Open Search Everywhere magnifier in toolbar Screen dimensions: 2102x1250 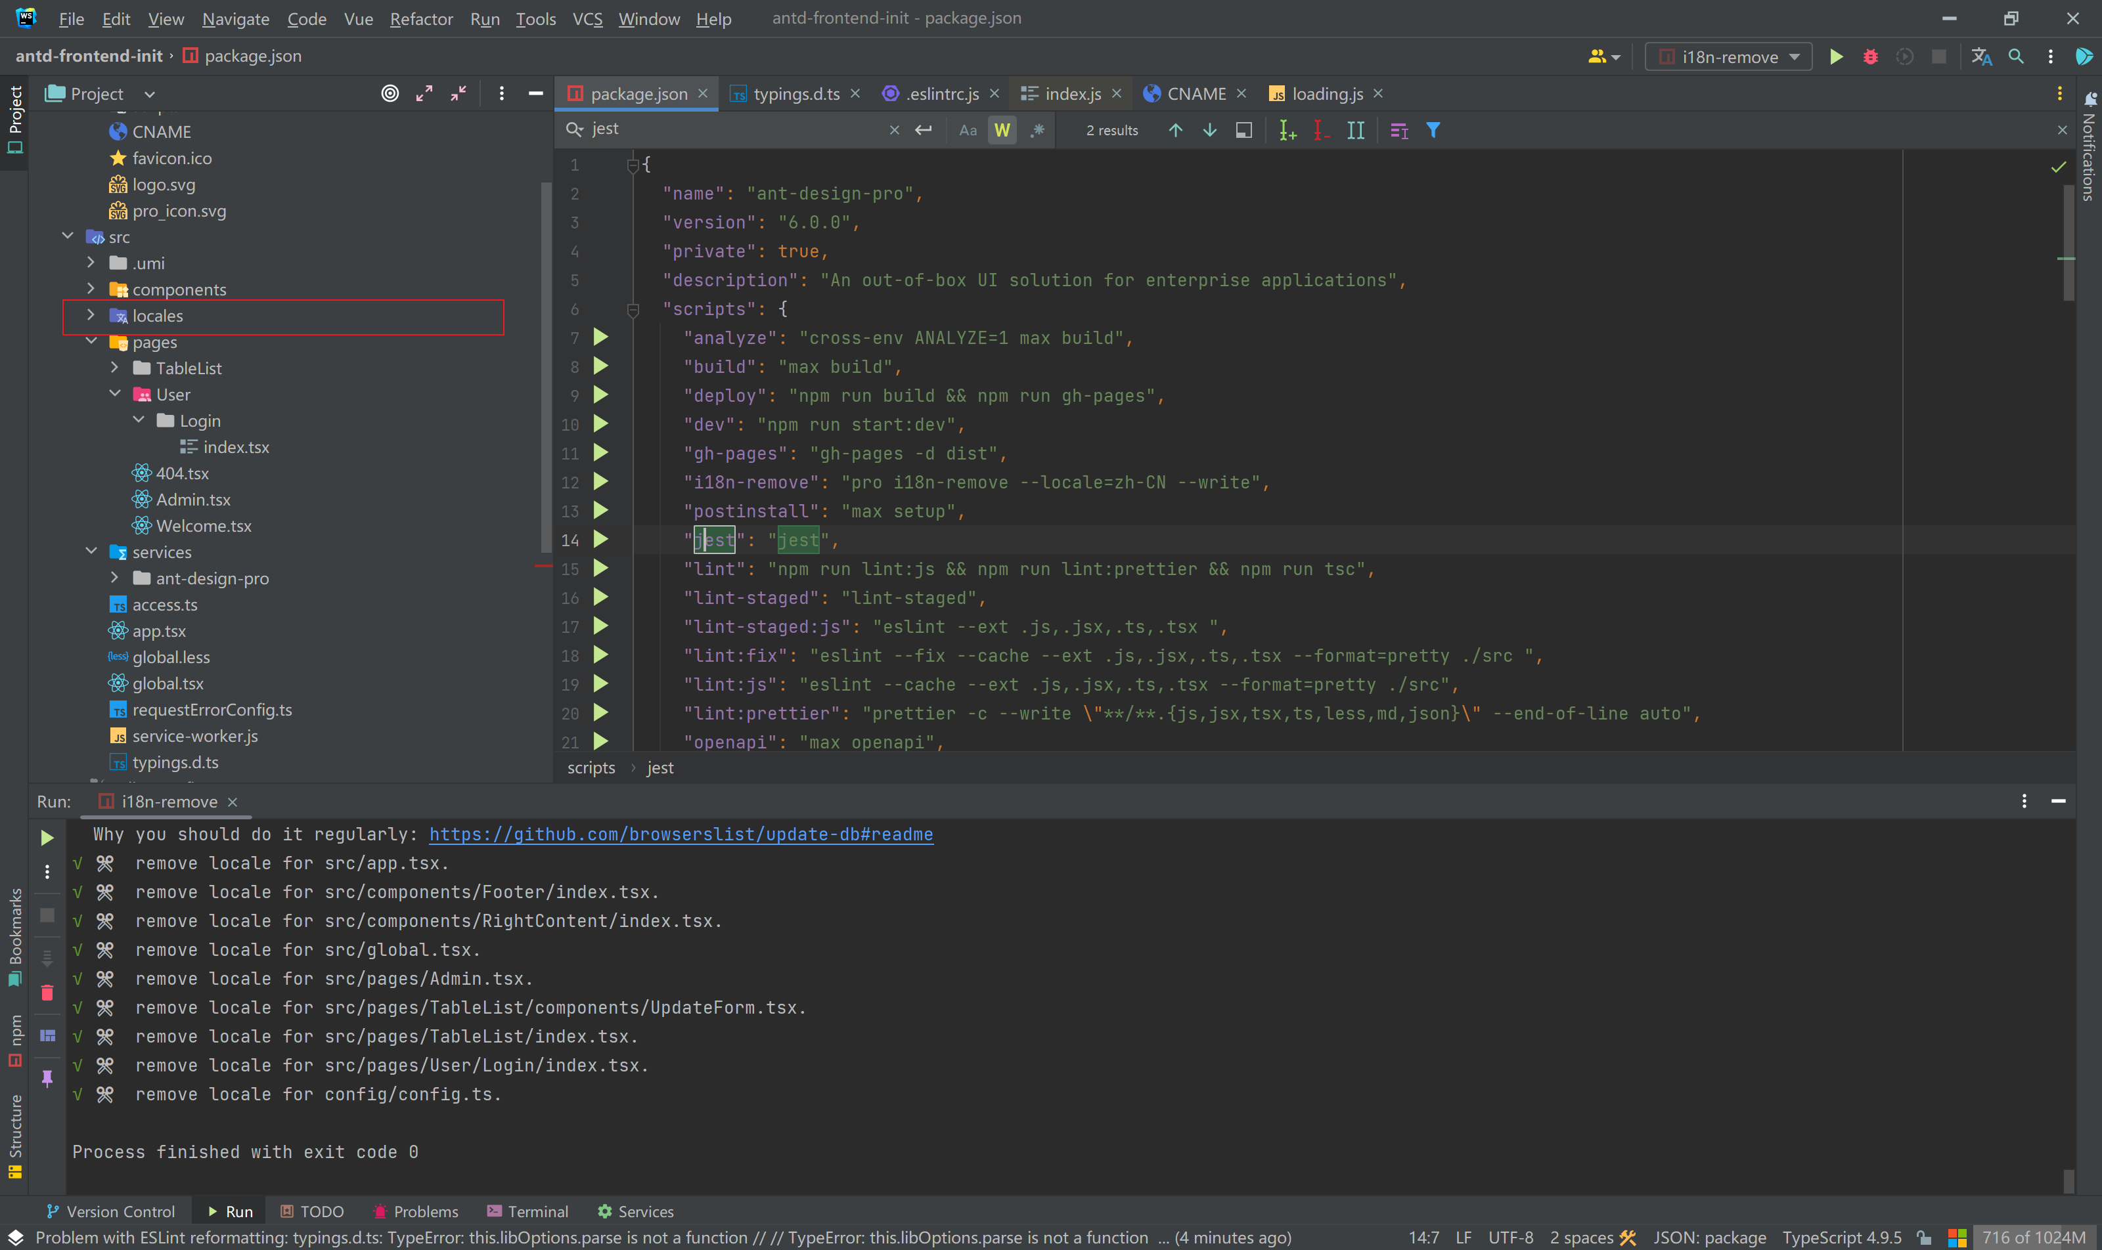[2016, 56]
